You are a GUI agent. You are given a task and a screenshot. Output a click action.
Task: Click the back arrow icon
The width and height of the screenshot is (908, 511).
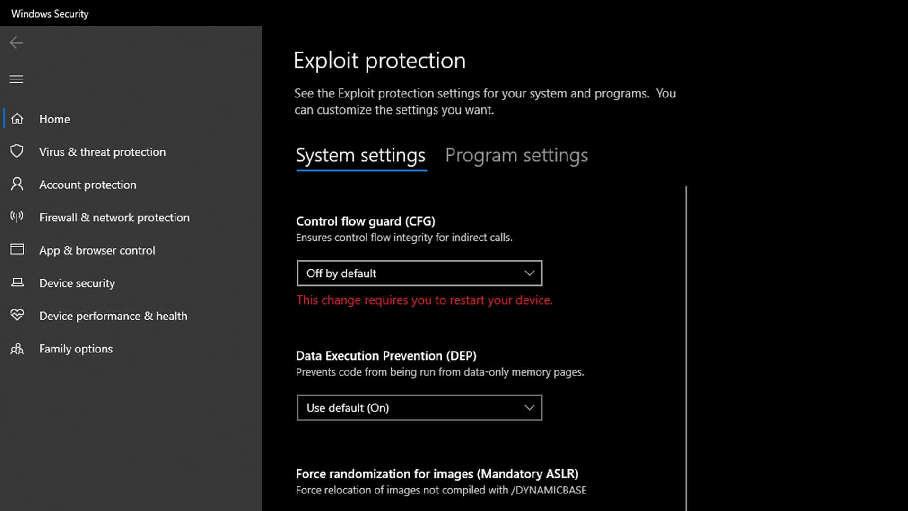(17, 43)
